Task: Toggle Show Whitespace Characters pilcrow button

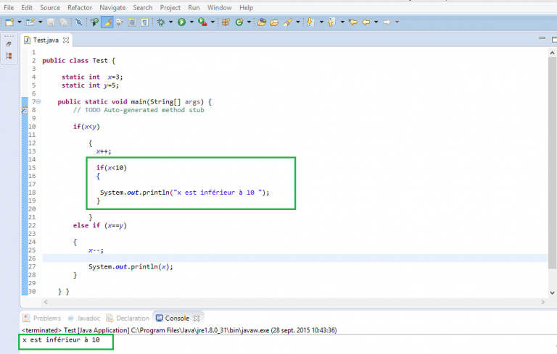Action: click(145, 22)
